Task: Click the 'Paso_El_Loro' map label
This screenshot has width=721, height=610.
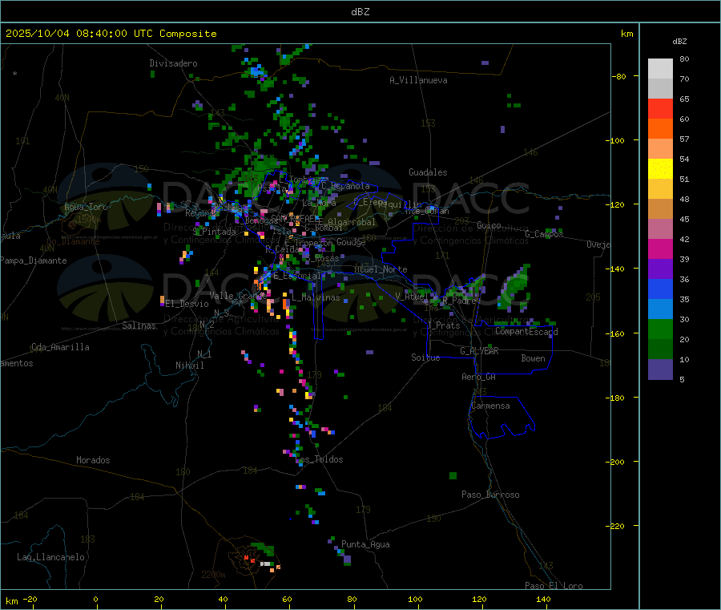Action: (554, 586)
